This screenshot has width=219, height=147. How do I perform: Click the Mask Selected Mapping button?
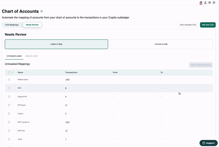pyautogui.click(x=201, y=65)
